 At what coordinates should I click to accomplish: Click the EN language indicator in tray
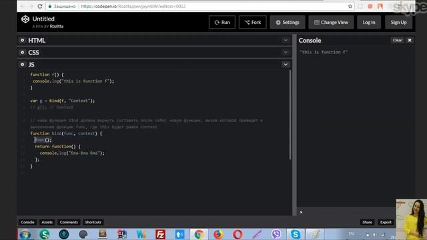tap(351, 234)
